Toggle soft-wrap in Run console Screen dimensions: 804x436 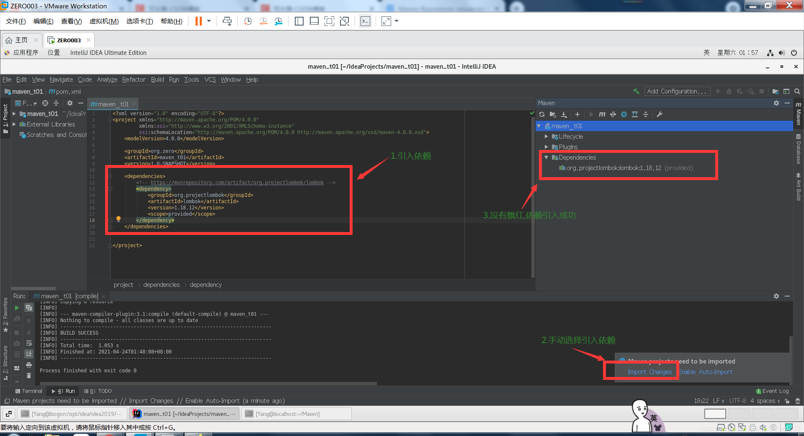[x=29, y=343]
